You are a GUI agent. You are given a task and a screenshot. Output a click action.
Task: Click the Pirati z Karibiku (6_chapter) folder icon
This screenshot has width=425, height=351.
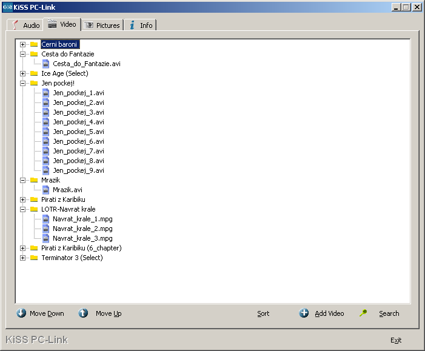click(x=34, y=248)
